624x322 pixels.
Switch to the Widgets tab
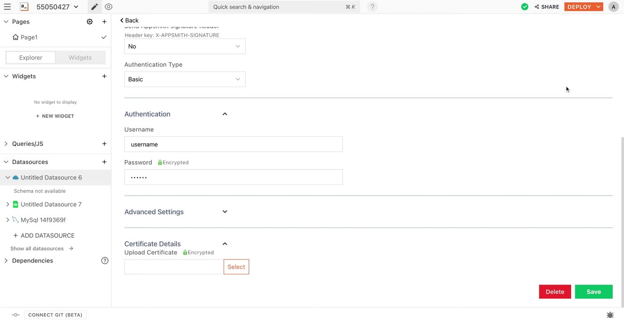coord(80,58)
